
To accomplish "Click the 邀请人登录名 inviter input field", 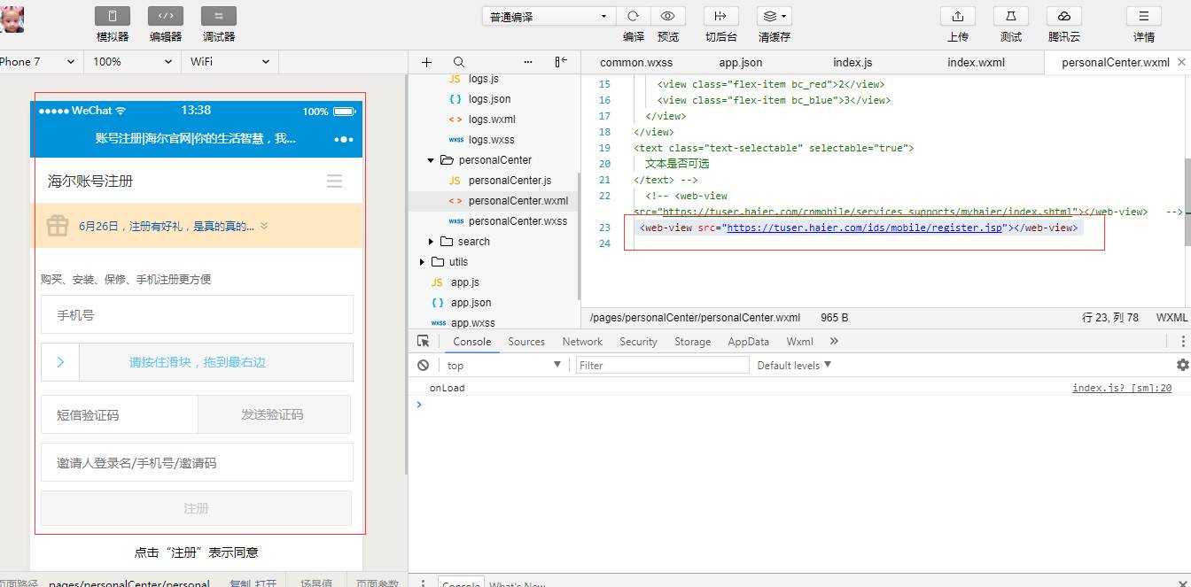I will (197, 462).
